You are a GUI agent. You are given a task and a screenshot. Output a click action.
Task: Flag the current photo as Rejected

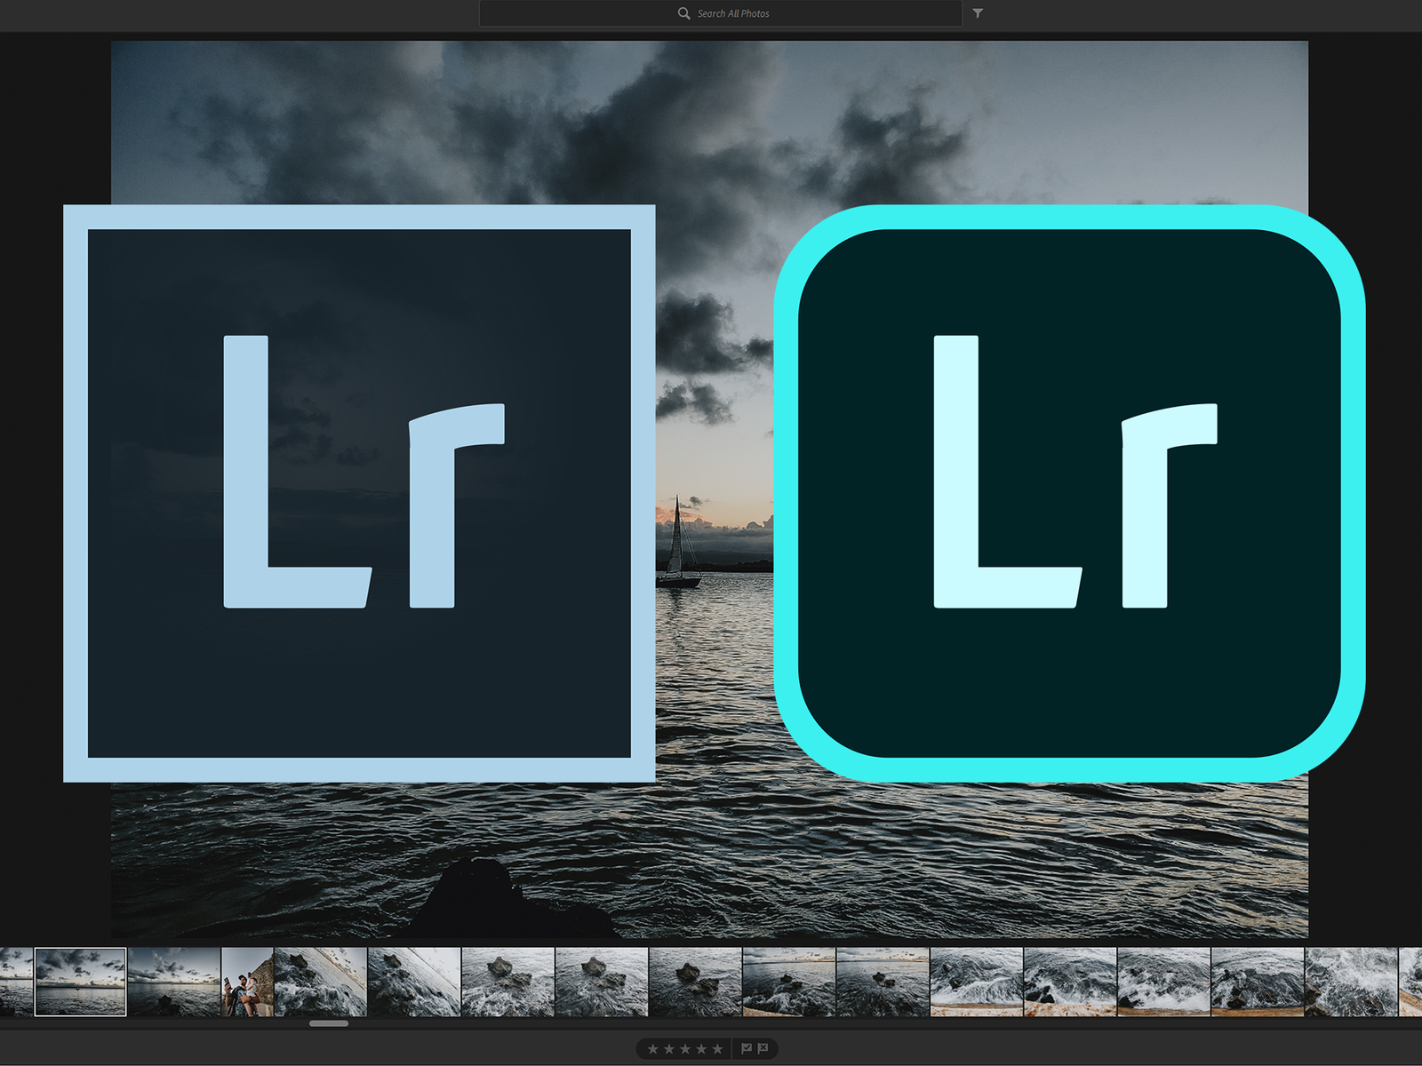pos(763,1049)
